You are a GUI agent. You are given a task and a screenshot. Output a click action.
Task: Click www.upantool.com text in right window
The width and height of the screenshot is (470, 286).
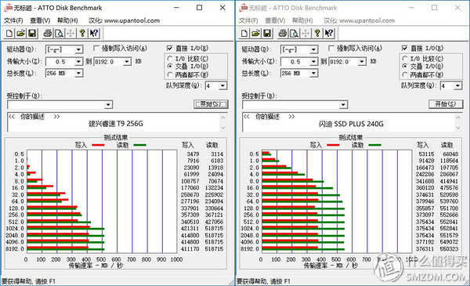[x=367, y=20]
